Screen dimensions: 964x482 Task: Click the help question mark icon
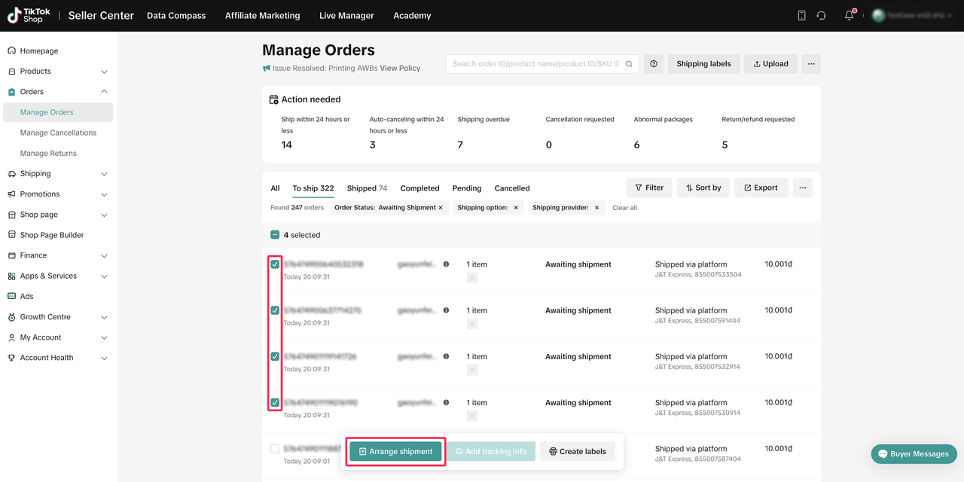[654, 64]
